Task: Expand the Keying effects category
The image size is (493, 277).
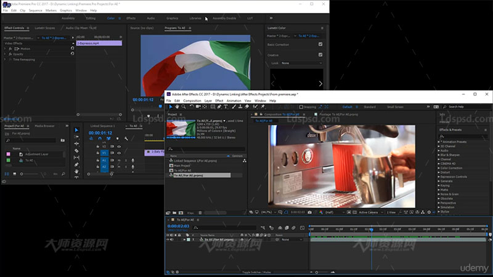Action: point(439,186)
